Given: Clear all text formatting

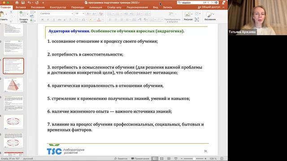Looking at the screenshot, I should pos(100,13).
